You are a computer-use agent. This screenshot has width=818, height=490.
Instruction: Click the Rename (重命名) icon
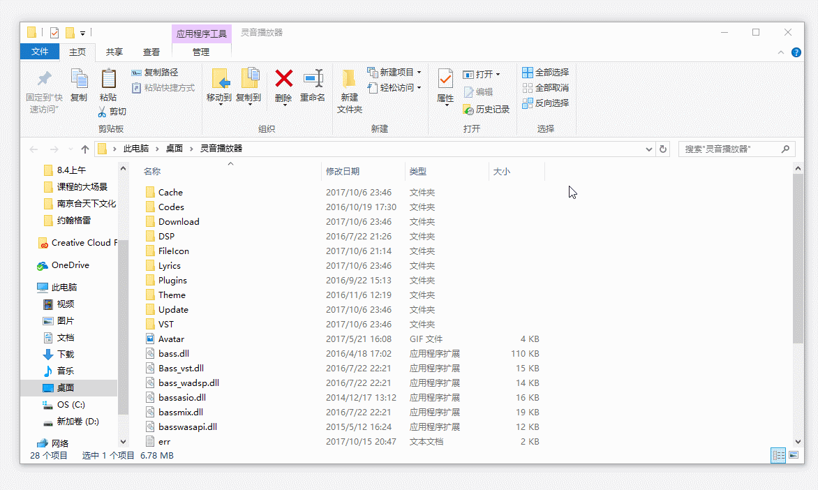pos(313,79)
